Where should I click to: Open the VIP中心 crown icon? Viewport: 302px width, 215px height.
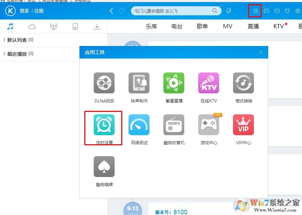[x=243, y=125]
